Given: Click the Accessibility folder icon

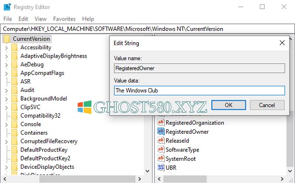Looking at the screenshot, I should point(14,47).
